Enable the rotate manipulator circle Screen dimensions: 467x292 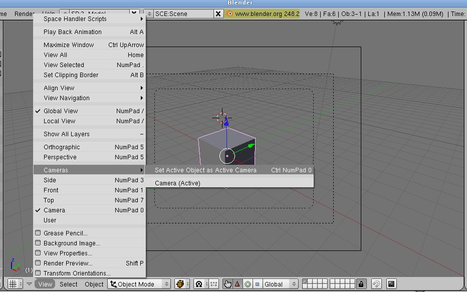coord(248,284)
